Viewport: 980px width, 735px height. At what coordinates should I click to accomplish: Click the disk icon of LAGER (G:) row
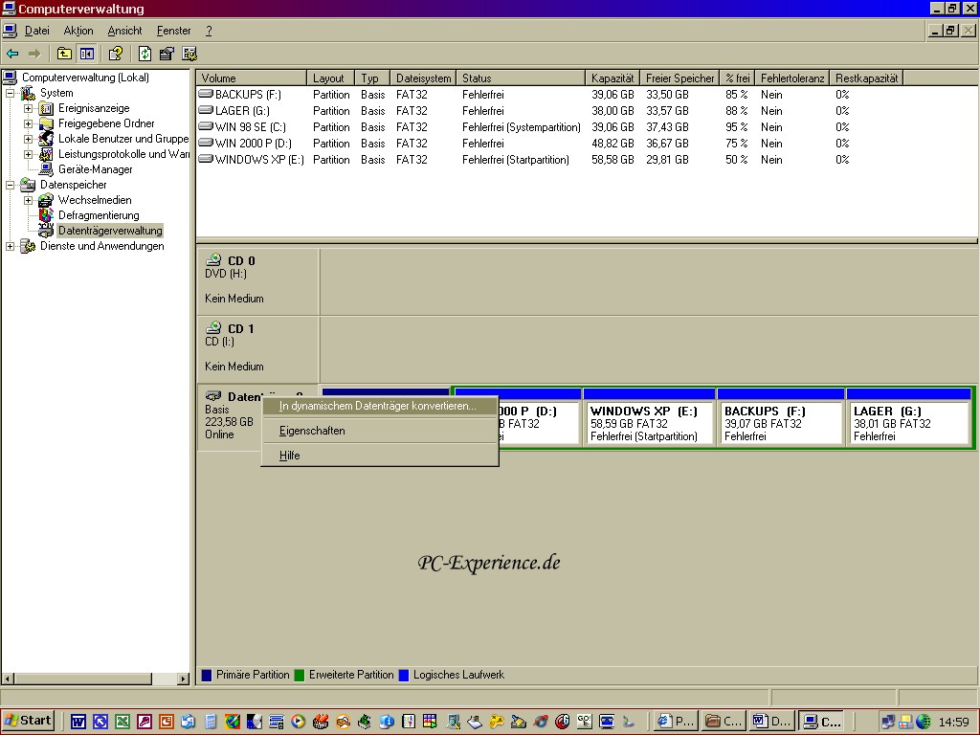206,111
